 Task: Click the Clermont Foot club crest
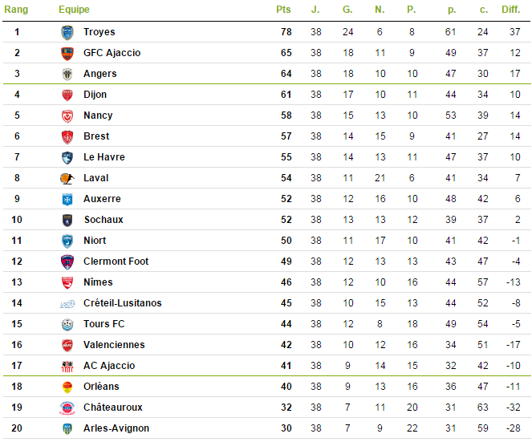tap(67, 262)
